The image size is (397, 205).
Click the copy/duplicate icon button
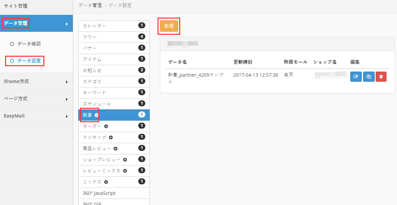(369, 77)
